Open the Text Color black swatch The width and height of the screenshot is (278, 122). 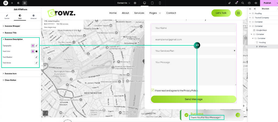click(x=36, y=51)
